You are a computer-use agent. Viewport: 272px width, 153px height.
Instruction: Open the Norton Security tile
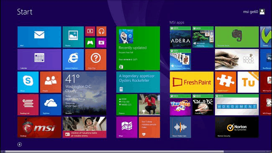pos(237,127)
